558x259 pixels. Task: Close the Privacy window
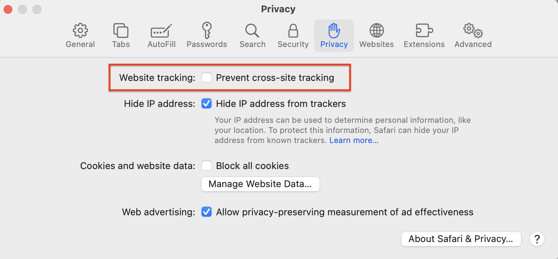click(x=8, y=9)
